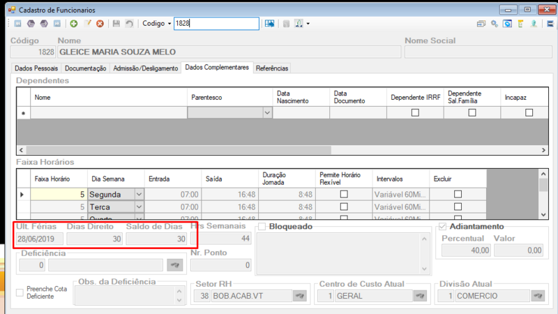Click Faixa Horários scrollbar up arrow
Screen dimensions: 558x314
543,174
